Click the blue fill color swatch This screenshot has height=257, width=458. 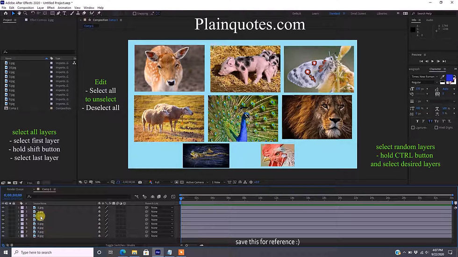pyautogui.click(x=450, y=78)
